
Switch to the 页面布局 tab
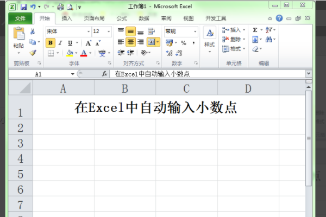click(x=94, y=18)
